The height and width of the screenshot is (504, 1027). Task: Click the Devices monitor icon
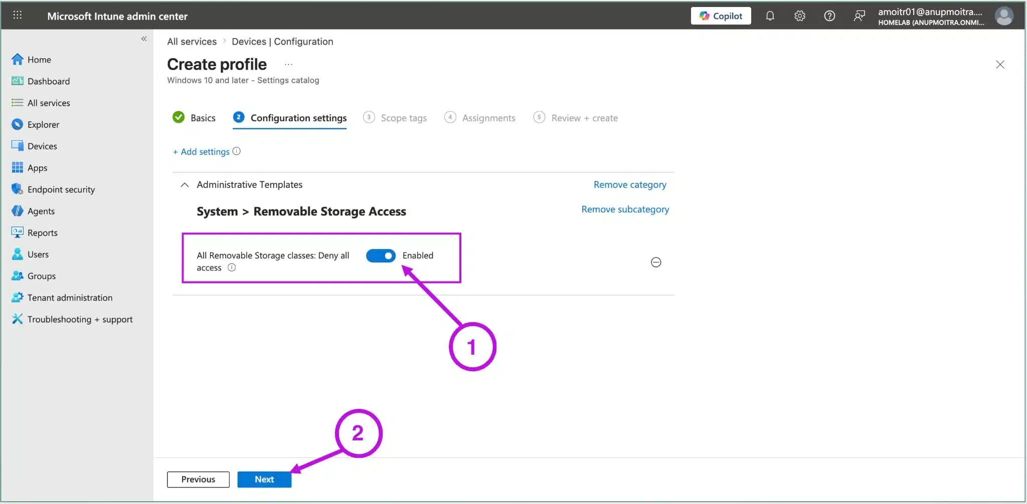[17, 146]
